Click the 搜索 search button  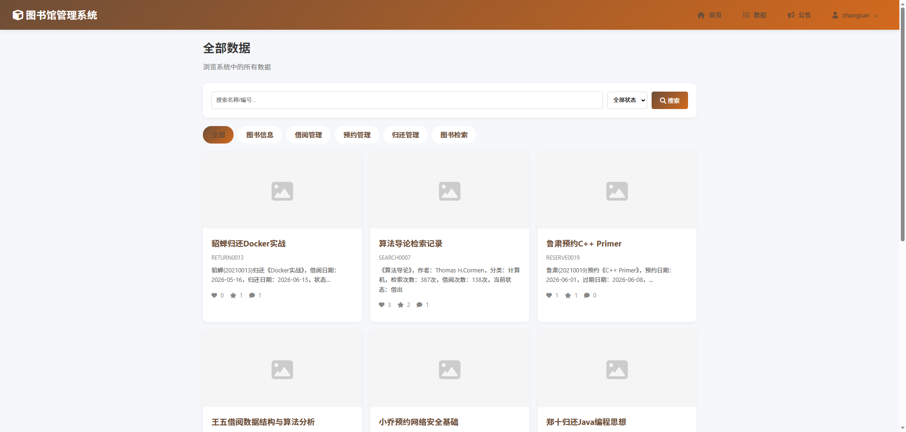(670, 100)
